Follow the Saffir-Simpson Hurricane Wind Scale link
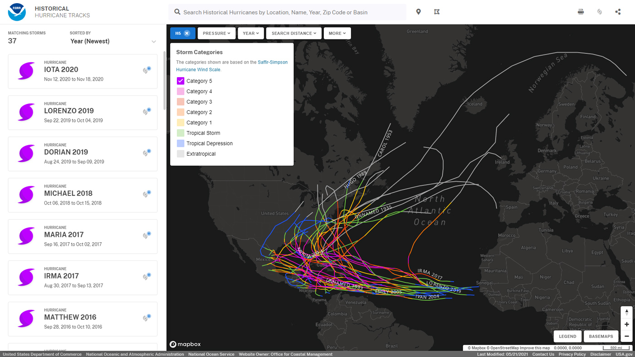This screenshot has width=635, height=357. pos(272,62)
